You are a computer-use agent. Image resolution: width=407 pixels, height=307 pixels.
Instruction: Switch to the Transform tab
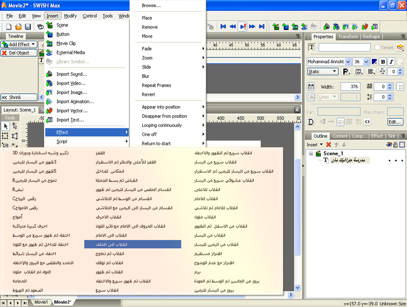(348, 37)
